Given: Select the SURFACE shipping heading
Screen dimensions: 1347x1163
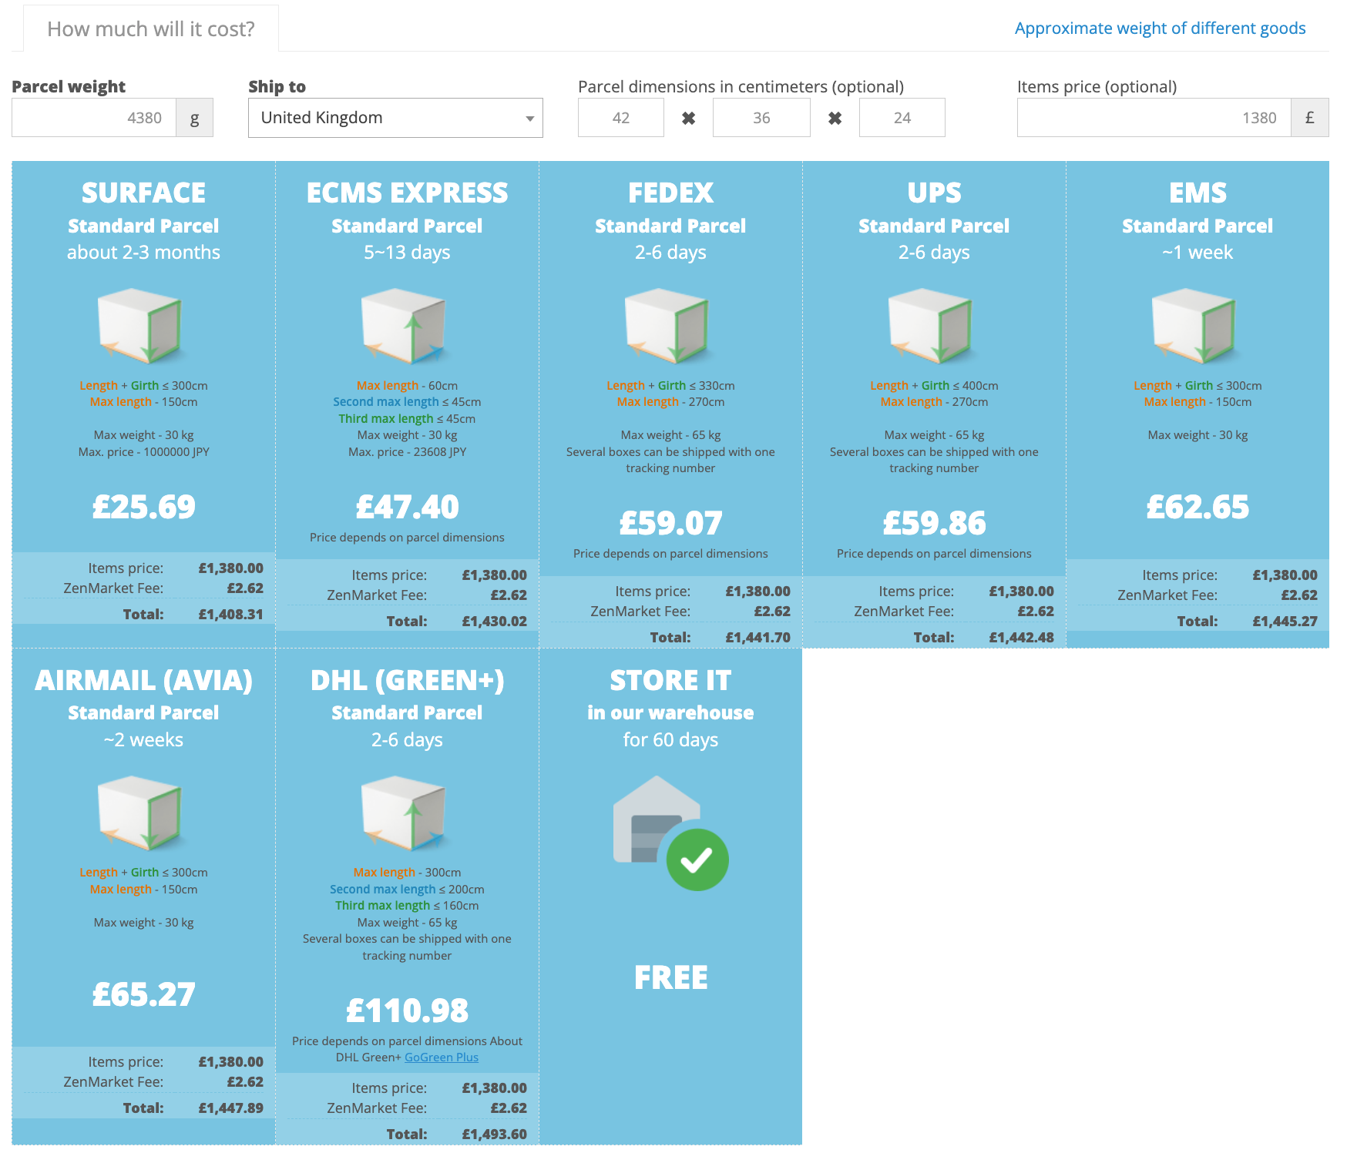Looking at the screenshot, I should click(144, 193).
